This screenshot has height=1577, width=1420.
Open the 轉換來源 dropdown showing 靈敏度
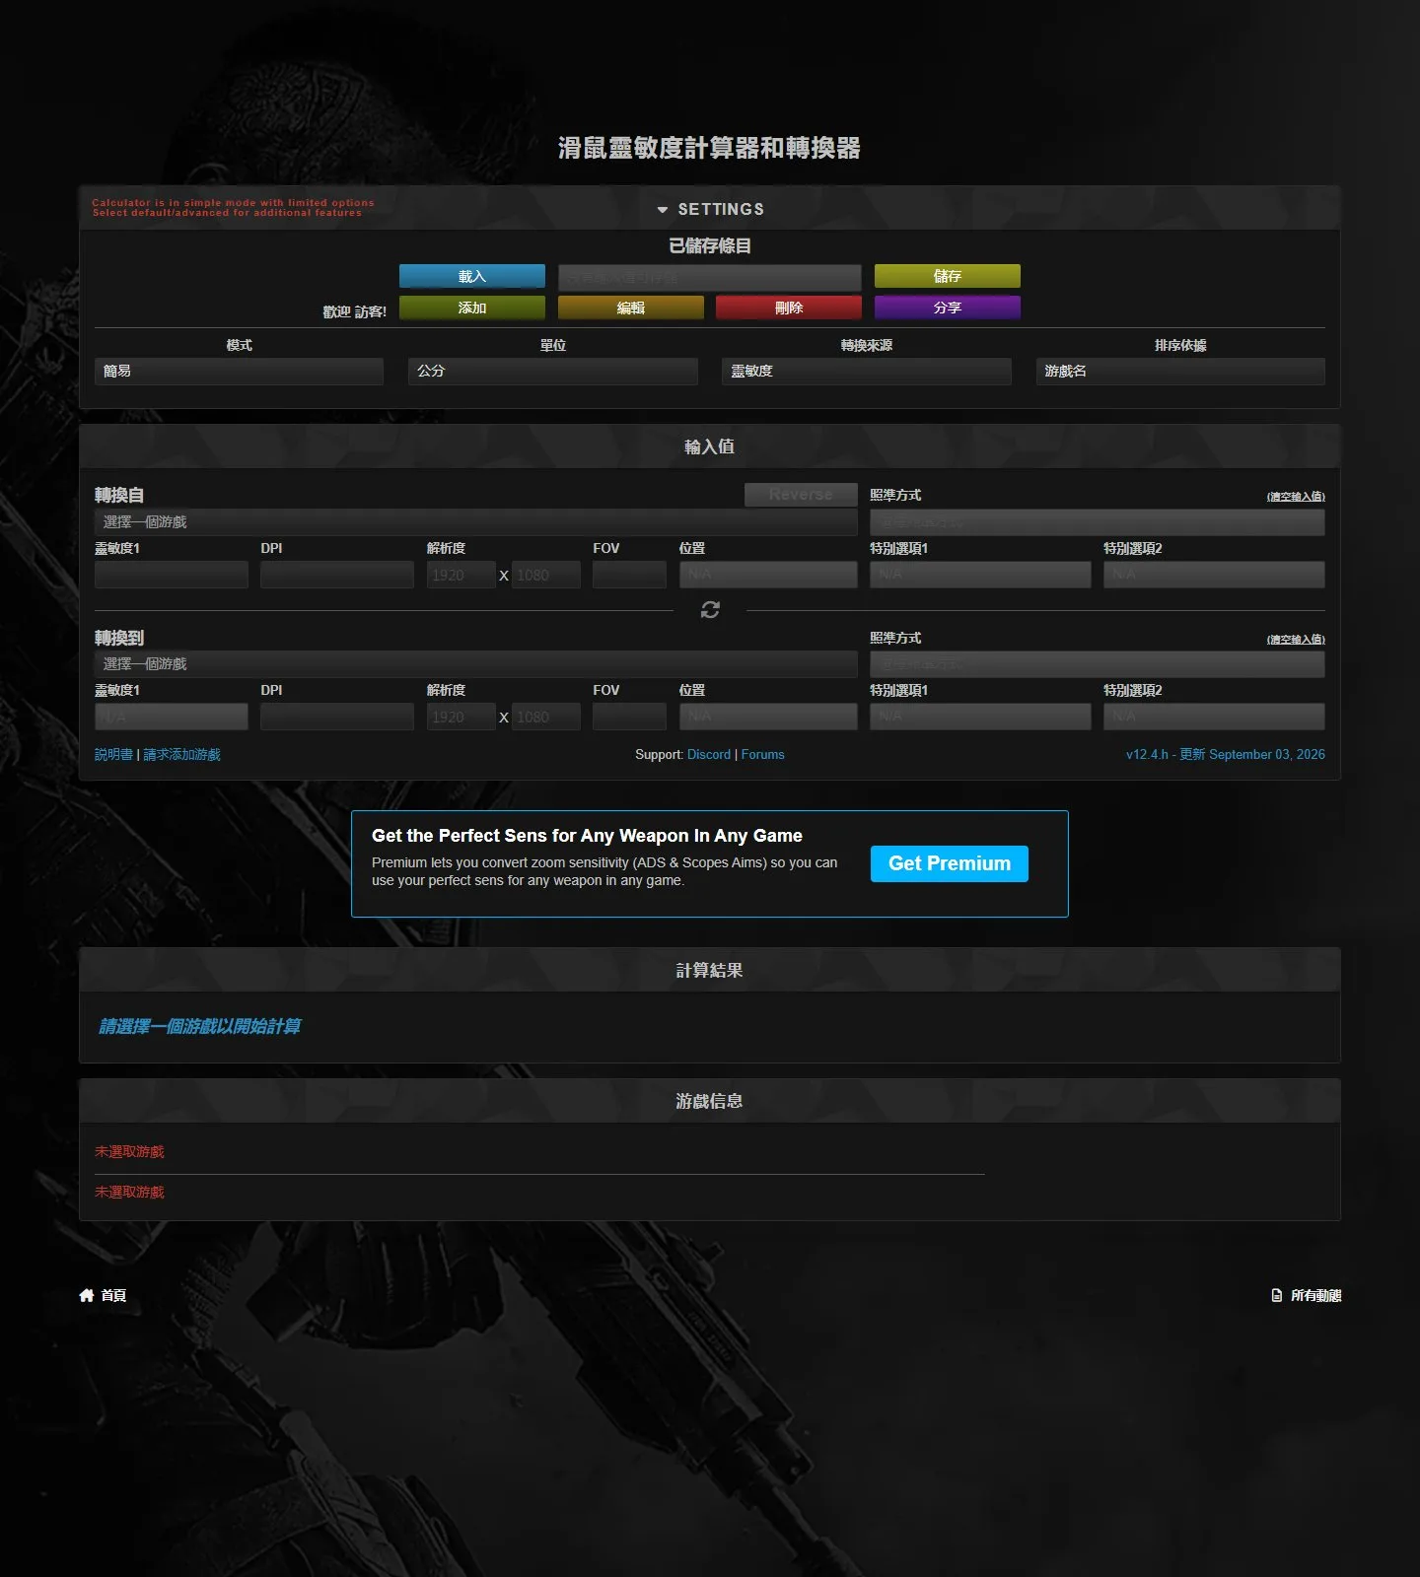pyautogui.click(x=867, y=372)
